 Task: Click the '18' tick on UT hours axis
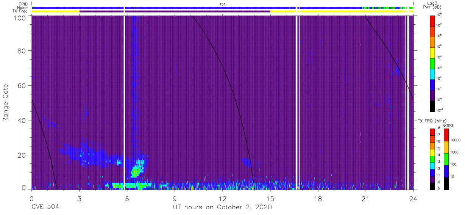point(318,198)
